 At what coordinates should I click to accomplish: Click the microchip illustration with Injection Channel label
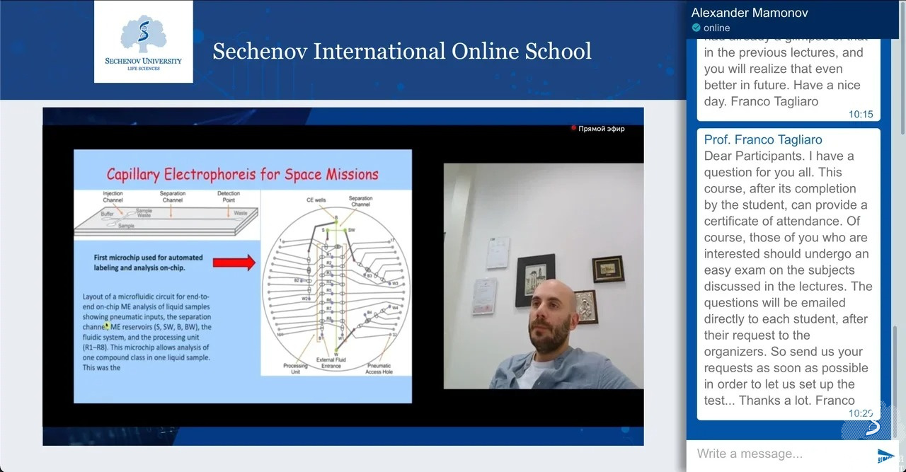click(166, 212)
